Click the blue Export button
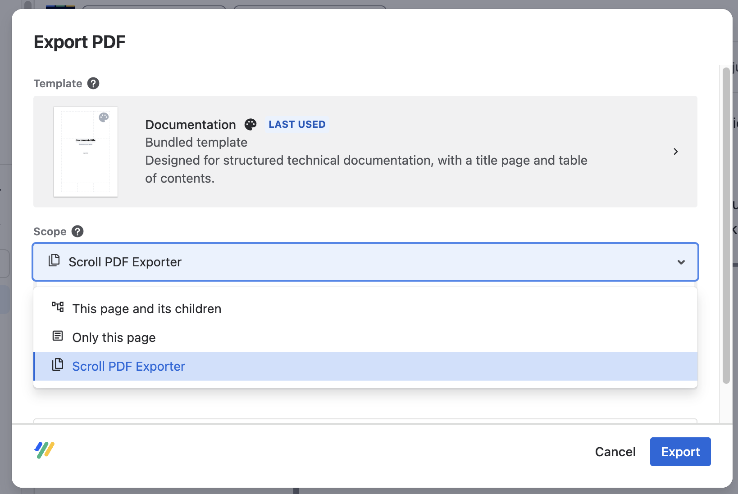738x494 pixels. click(680, 452)
